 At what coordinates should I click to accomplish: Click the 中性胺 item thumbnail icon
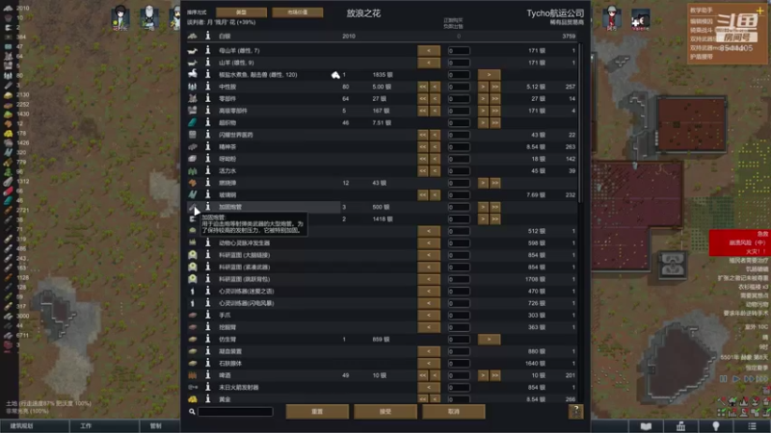click(x=192, y=87)
